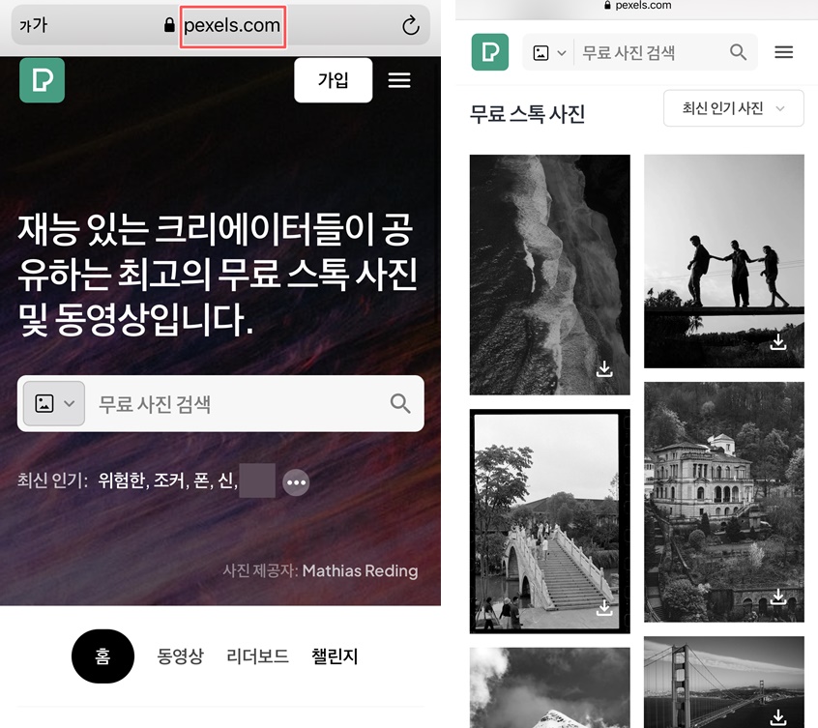The height and width of the screenshot is (728, 818).
Task: Tap trending keyword 위험한
Action: [123, 480]
